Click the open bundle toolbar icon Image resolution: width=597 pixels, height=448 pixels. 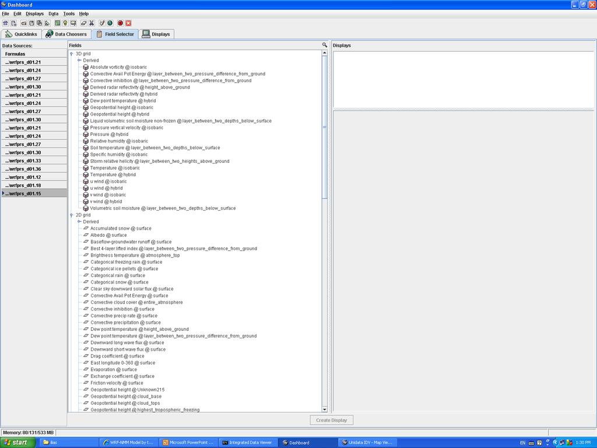pyautogui.click(x=23, y=23)
